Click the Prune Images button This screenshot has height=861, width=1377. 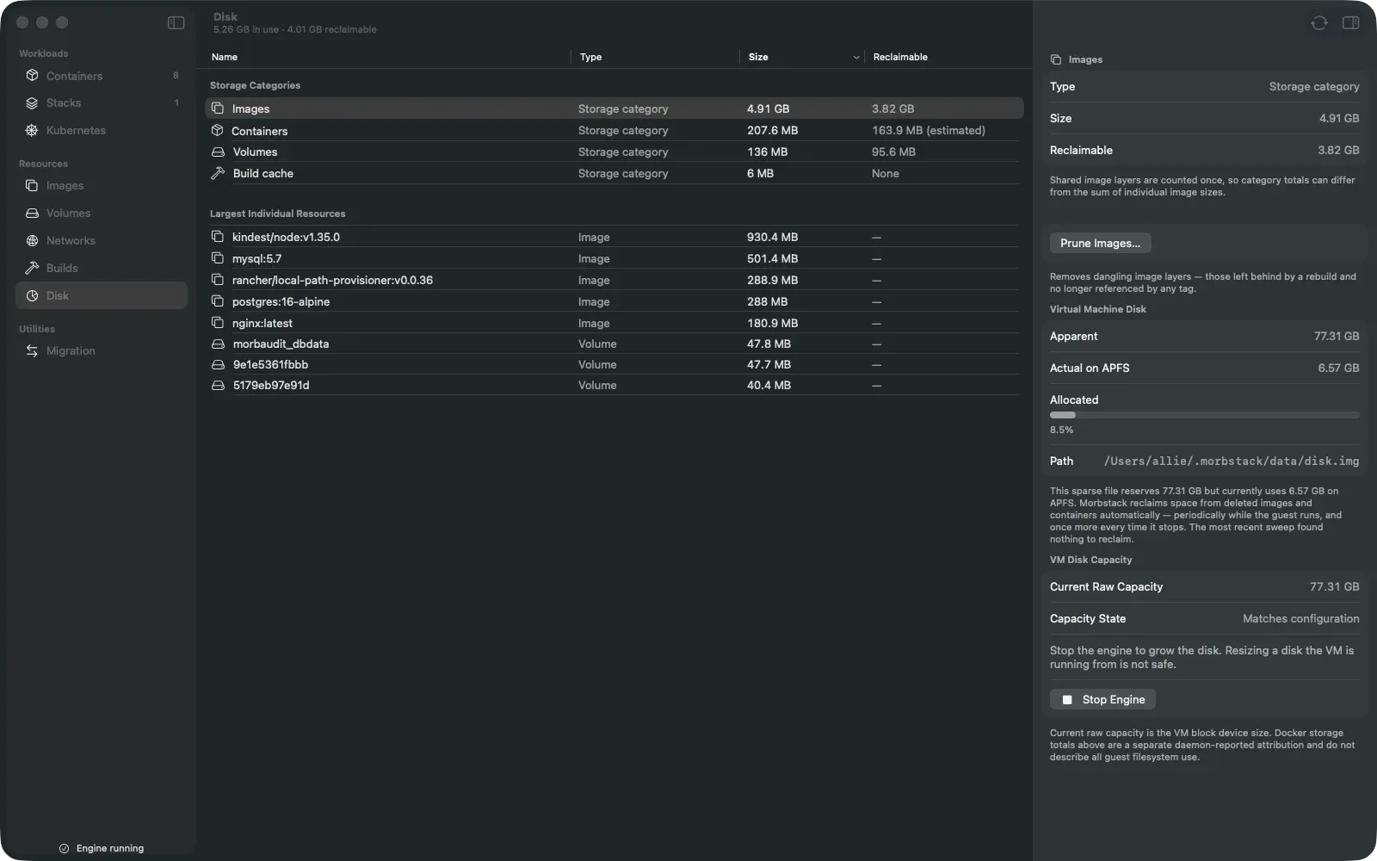pyautogui.click(x=1100, y=243)
